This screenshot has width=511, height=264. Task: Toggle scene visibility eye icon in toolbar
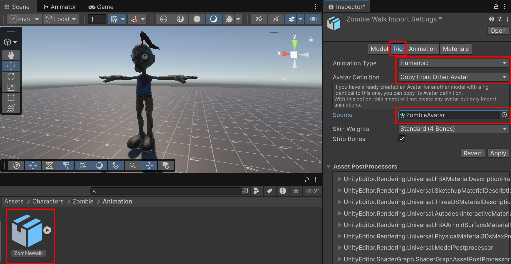(313, 19)
